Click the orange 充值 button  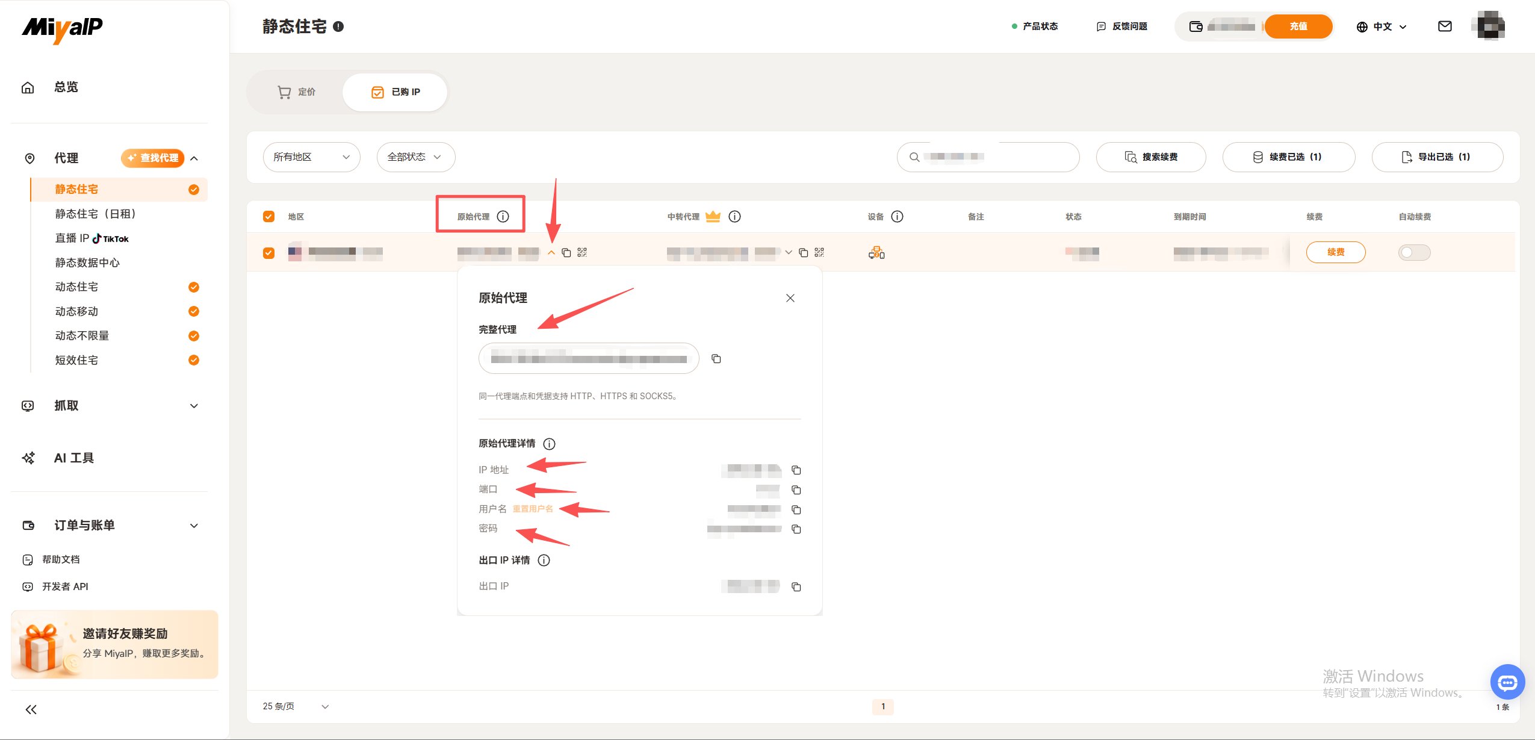tap(1298, 26)
